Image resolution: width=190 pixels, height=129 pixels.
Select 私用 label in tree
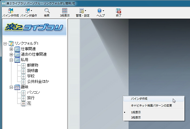click(25, 60)
